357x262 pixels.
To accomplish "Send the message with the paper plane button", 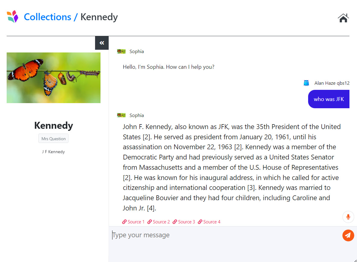I will (348, 235).
